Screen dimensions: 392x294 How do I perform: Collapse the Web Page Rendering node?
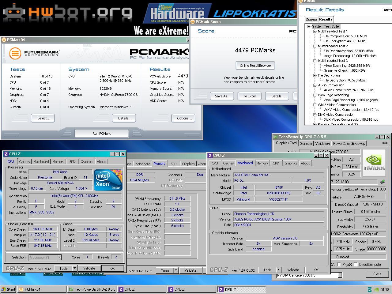[315, 95]
